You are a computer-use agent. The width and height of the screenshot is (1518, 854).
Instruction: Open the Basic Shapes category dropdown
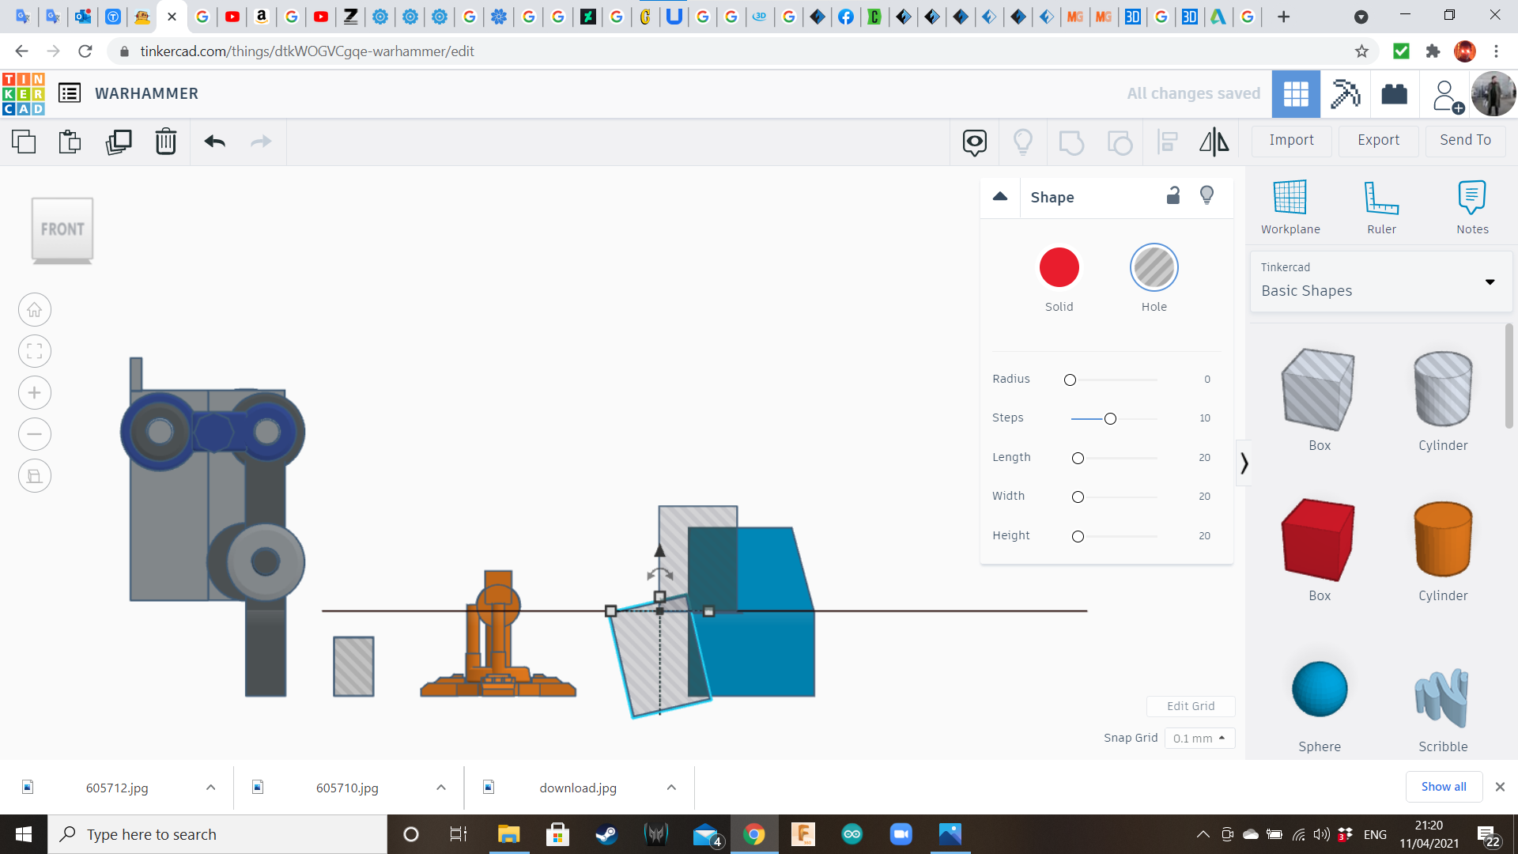(x=1380, y=282)
